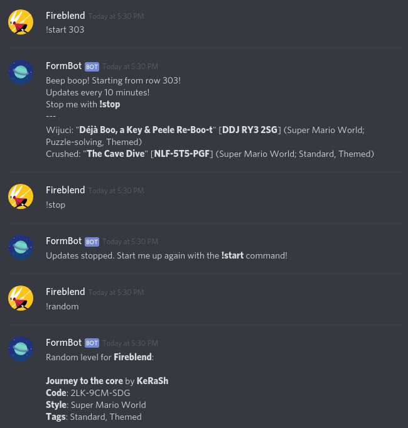Click the 2LK-9CM-SDG code text
The image size is (408, 428).
pos(100,393)
